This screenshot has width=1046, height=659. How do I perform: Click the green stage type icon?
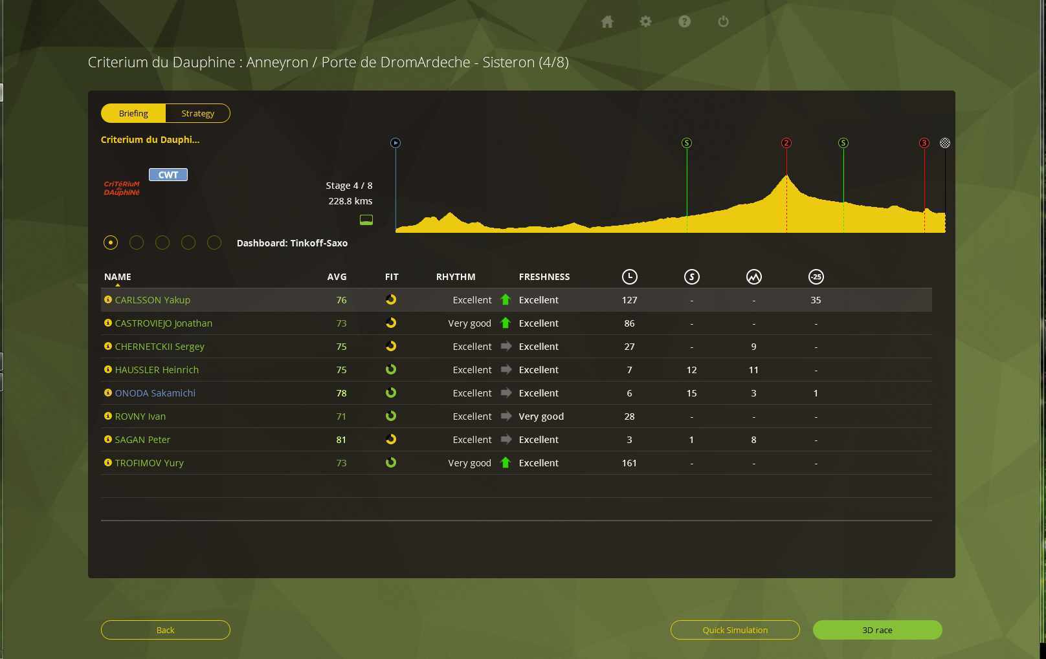(366, 220)
